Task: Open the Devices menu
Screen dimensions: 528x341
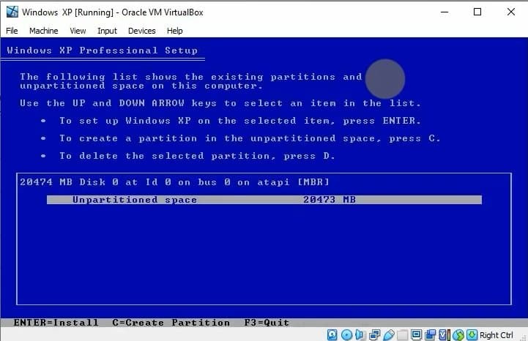Action: coord(142,31)
